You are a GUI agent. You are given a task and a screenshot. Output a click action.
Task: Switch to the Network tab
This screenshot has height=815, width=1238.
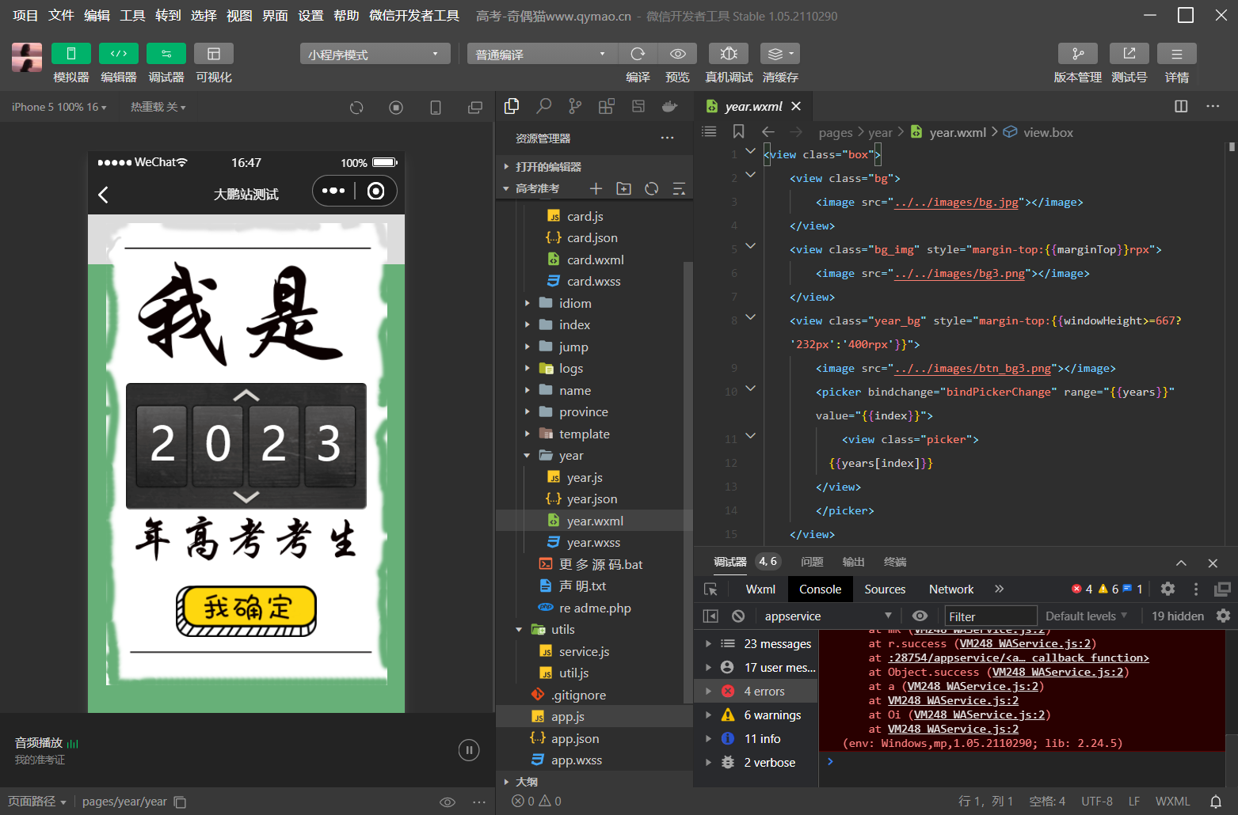tap(950, 589)
